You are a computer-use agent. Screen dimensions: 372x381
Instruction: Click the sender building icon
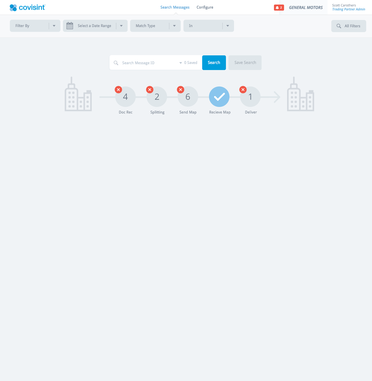(x=78, y=94)
